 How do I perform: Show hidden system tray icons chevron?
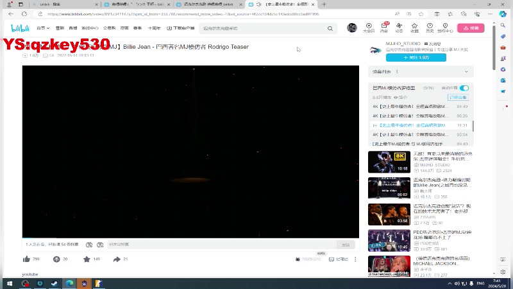450,283
